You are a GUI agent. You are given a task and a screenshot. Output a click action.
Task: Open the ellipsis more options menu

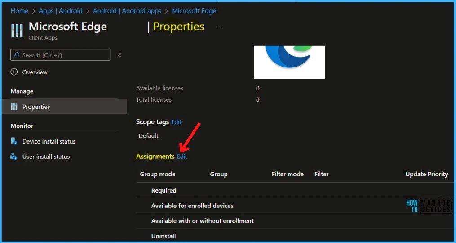pos(219,27)
